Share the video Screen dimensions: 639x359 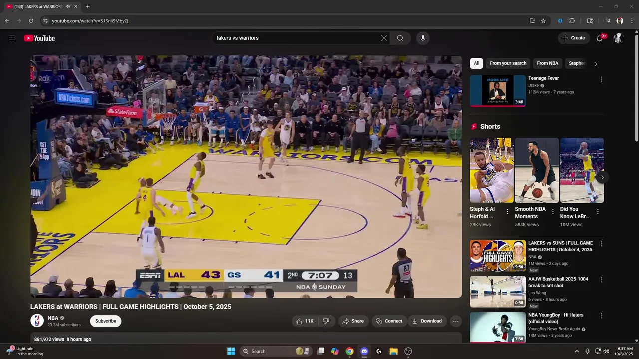point(353,321)
